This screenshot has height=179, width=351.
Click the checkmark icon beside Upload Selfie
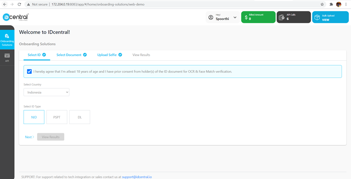[x=120, y=55]
